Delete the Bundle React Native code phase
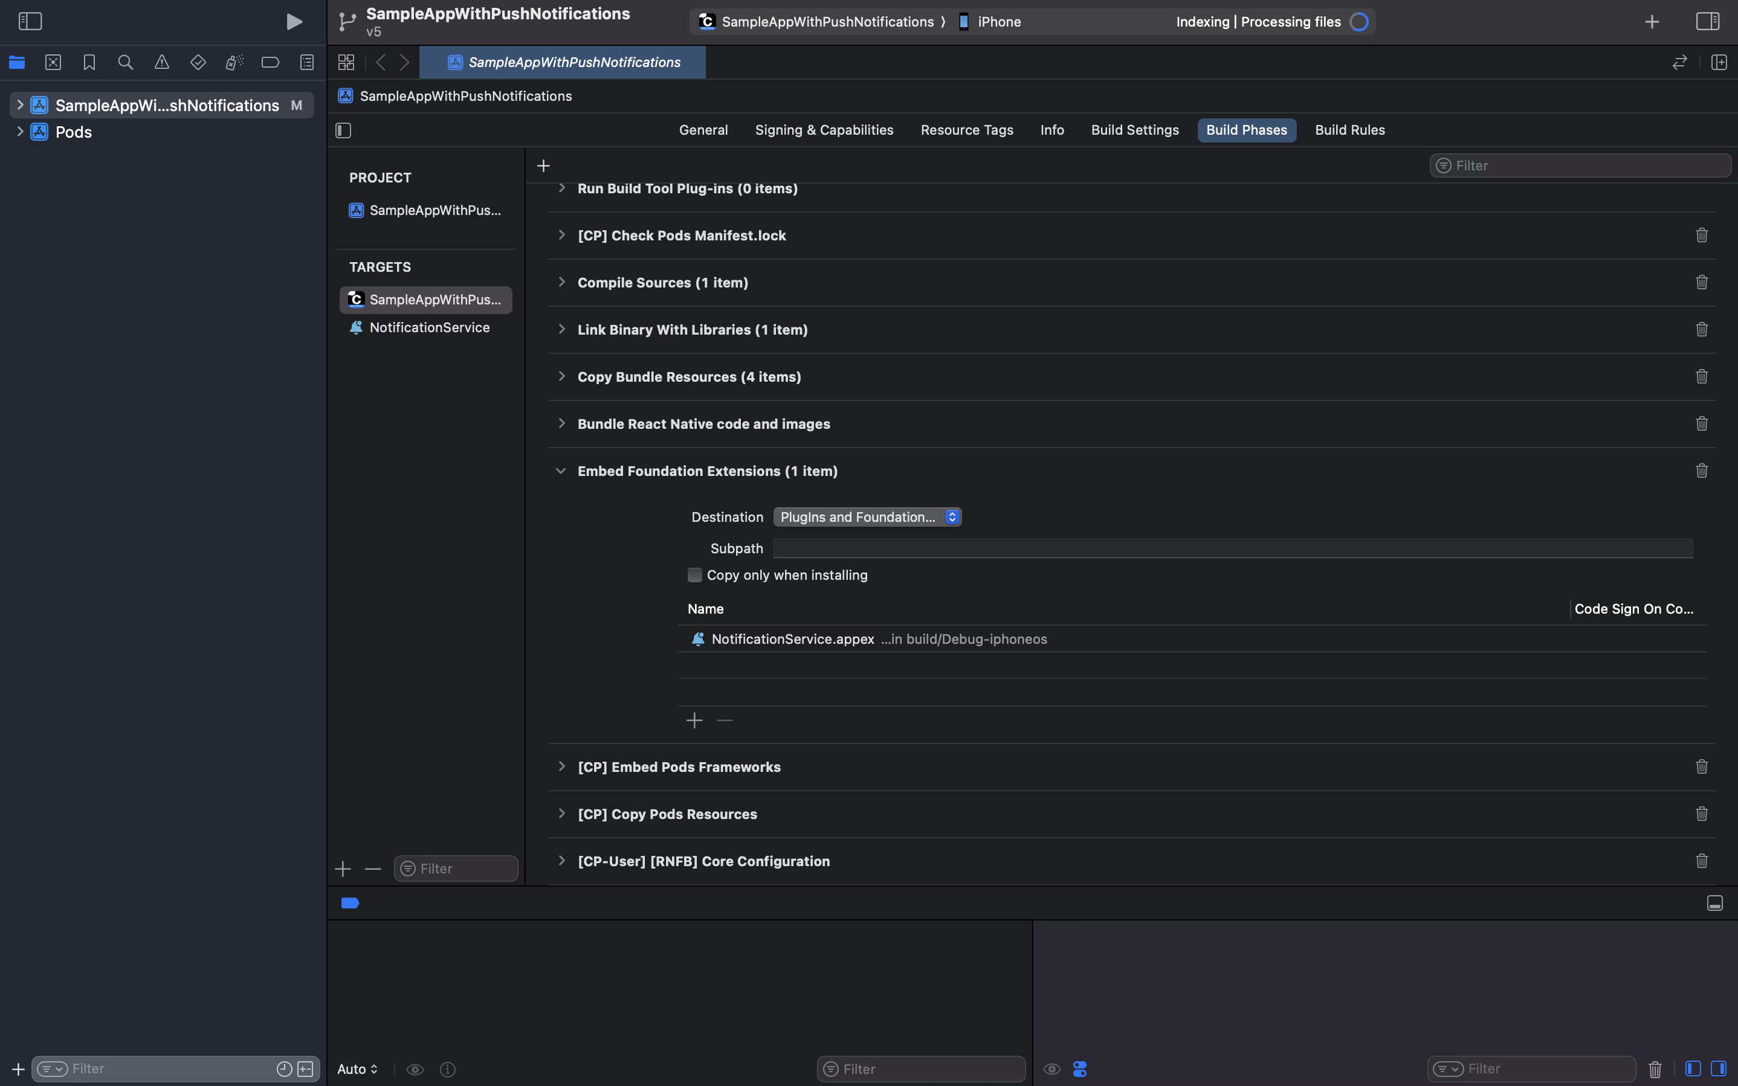The width and height of the screenshot is (1738, 1086). (x=1701, y=423)
